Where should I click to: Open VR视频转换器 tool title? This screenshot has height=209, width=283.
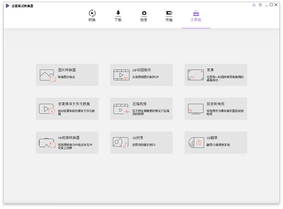[x=69, y=138]
